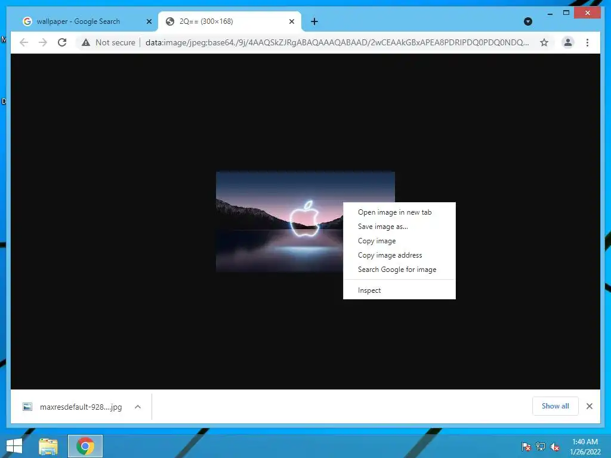Image resolution: width=611 pixels, height=458 pixels.
Task: Open the Windows Start menu
Action: pyautogui.click(x=14, y=446)
